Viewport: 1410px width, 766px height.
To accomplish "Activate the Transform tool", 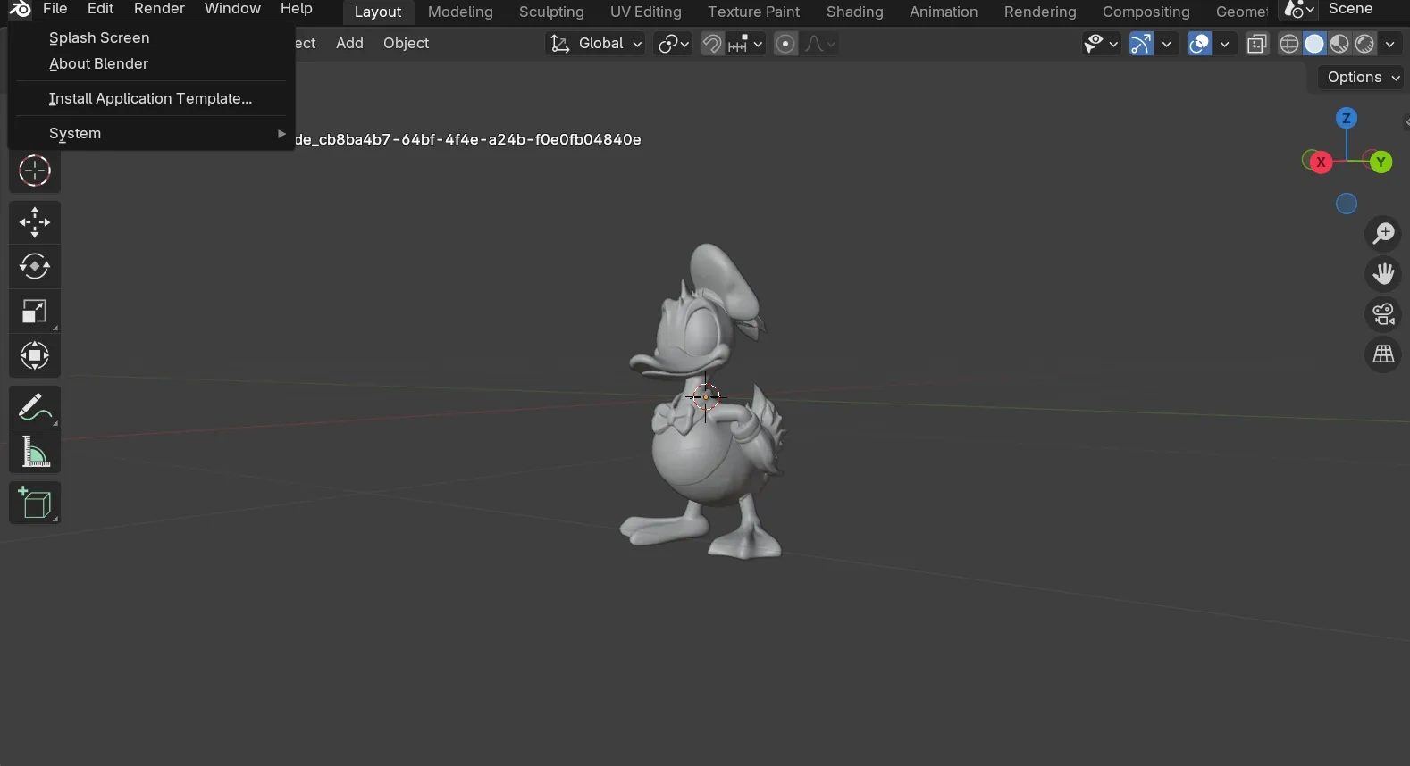I will pyautogui.click(x=35, y=356).
